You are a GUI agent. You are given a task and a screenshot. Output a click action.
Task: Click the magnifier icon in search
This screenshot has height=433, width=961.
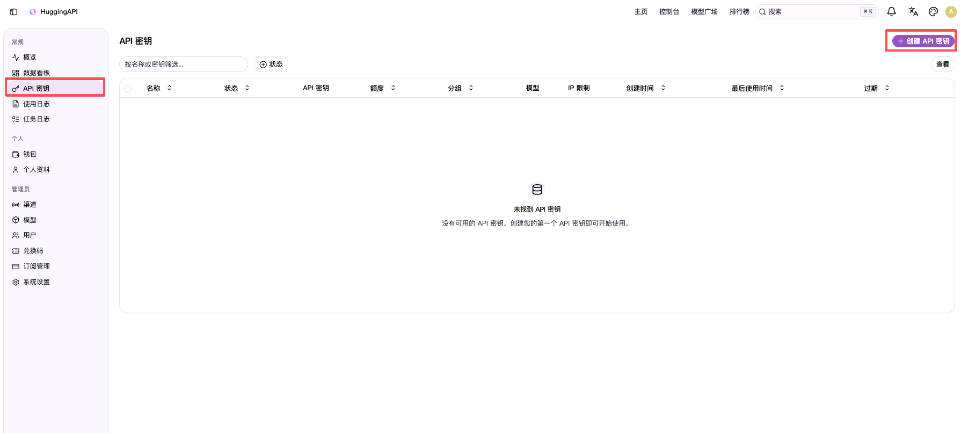(x=762, y=12)
